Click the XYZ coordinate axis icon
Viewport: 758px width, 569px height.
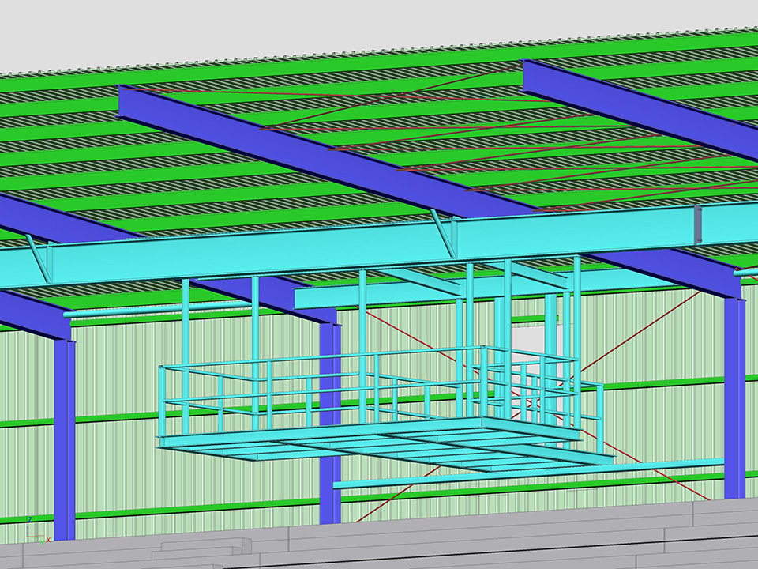33,531
